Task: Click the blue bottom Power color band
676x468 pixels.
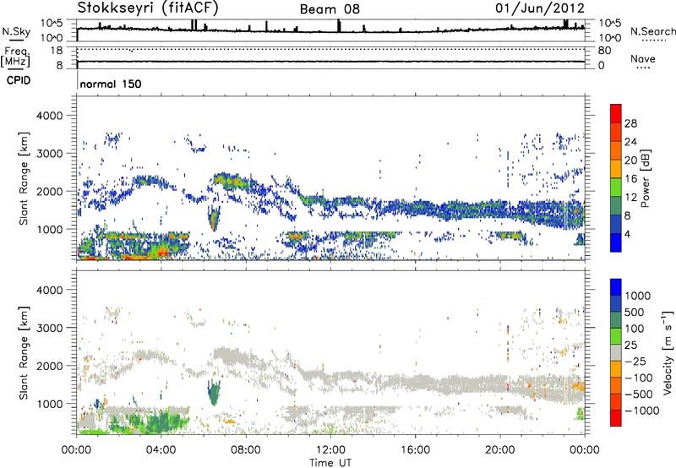Action: point(616,242)
